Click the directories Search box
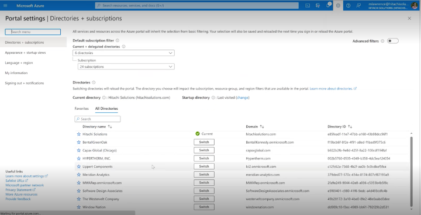 [x=98, y=119]
